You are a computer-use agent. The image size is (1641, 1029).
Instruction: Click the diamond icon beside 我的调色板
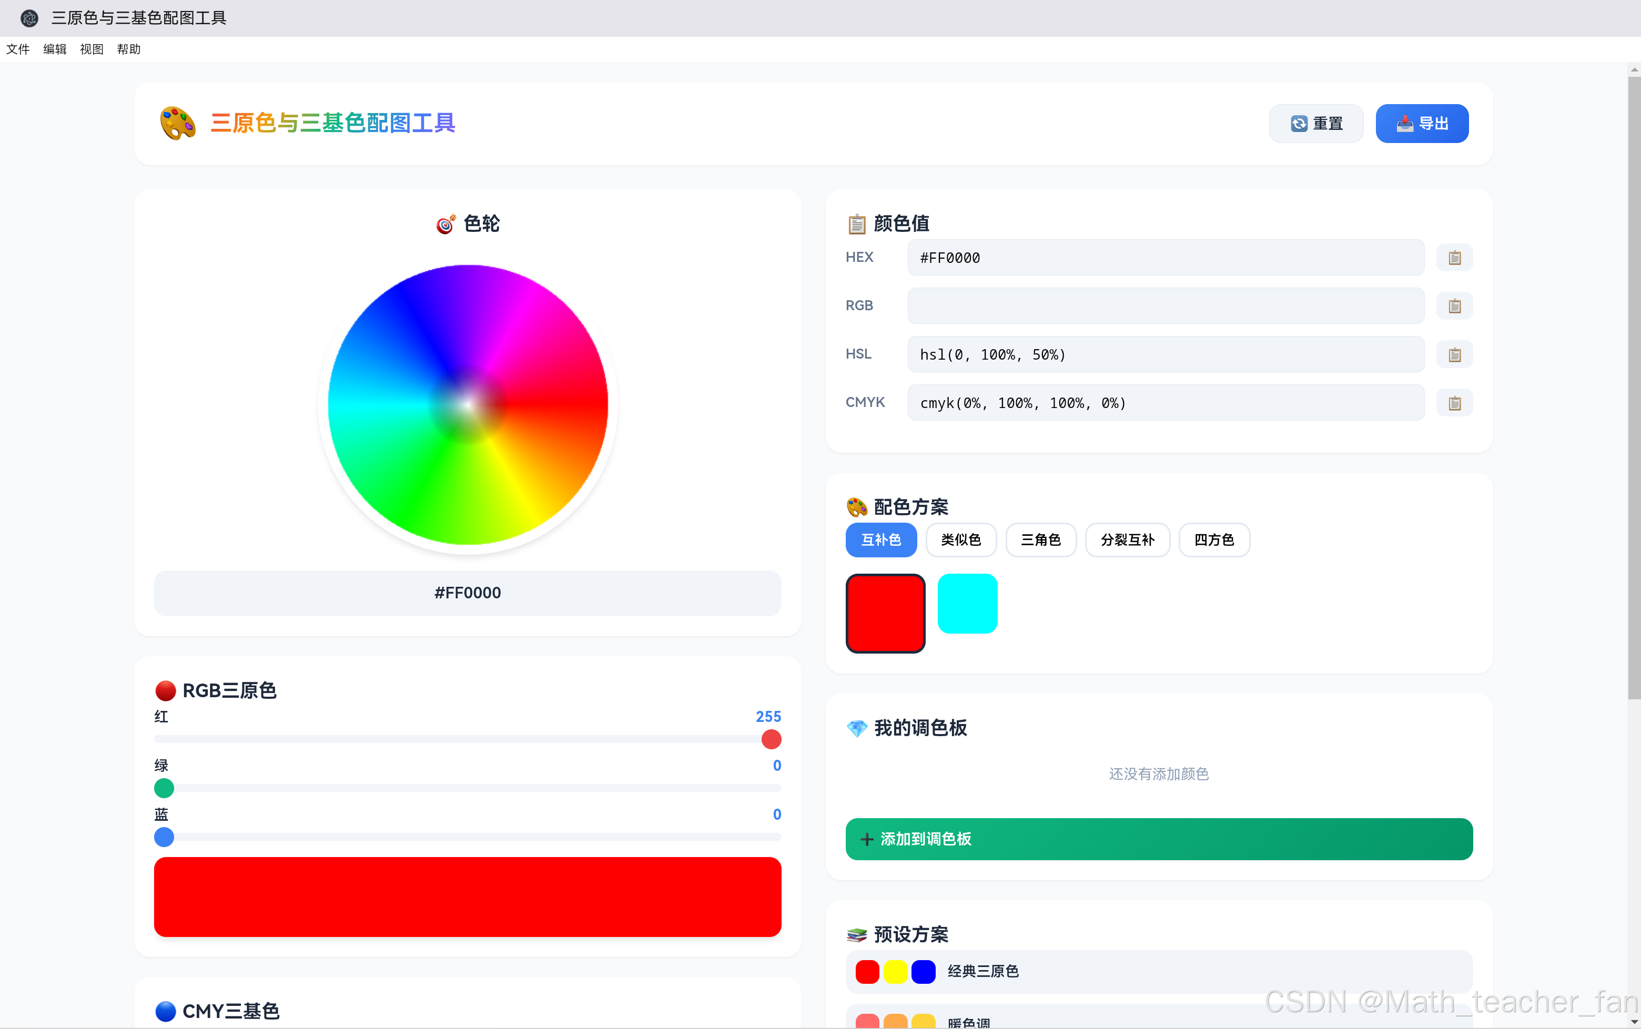[x=856, y=728]
